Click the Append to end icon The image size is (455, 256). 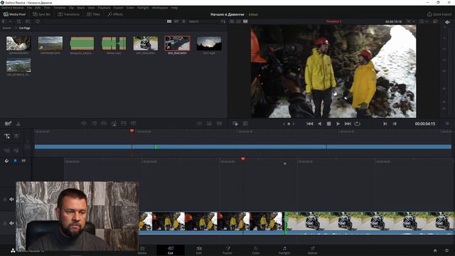(94, 124)
